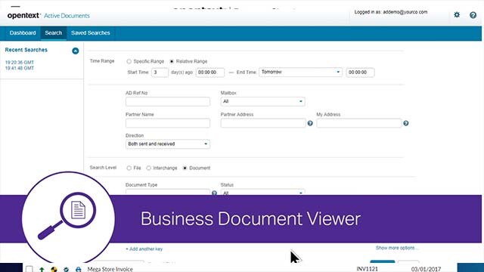Open the Mailbox dropdown
Screen dimensions: 484x272
262,101
